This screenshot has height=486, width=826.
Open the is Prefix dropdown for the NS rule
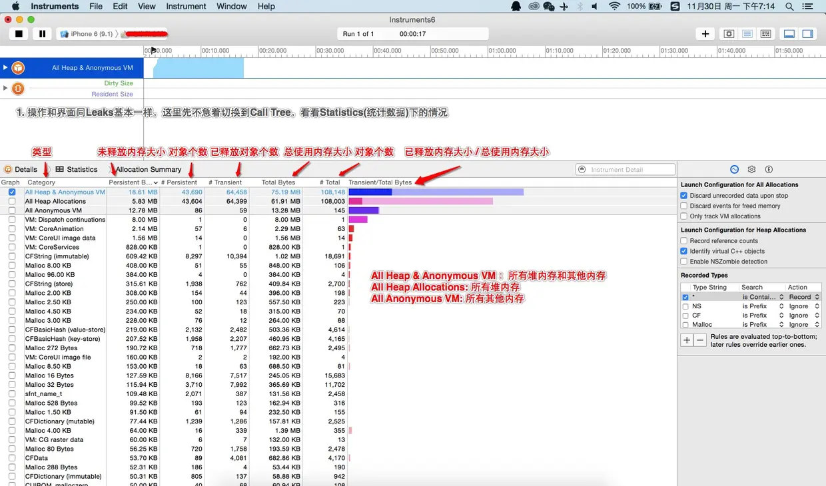pyautogui.click(x=763, y=306)
